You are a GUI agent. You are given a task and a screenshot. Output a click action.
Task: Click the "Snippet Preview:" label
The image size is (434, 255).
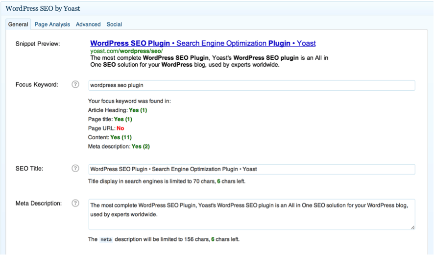[38, 44]
